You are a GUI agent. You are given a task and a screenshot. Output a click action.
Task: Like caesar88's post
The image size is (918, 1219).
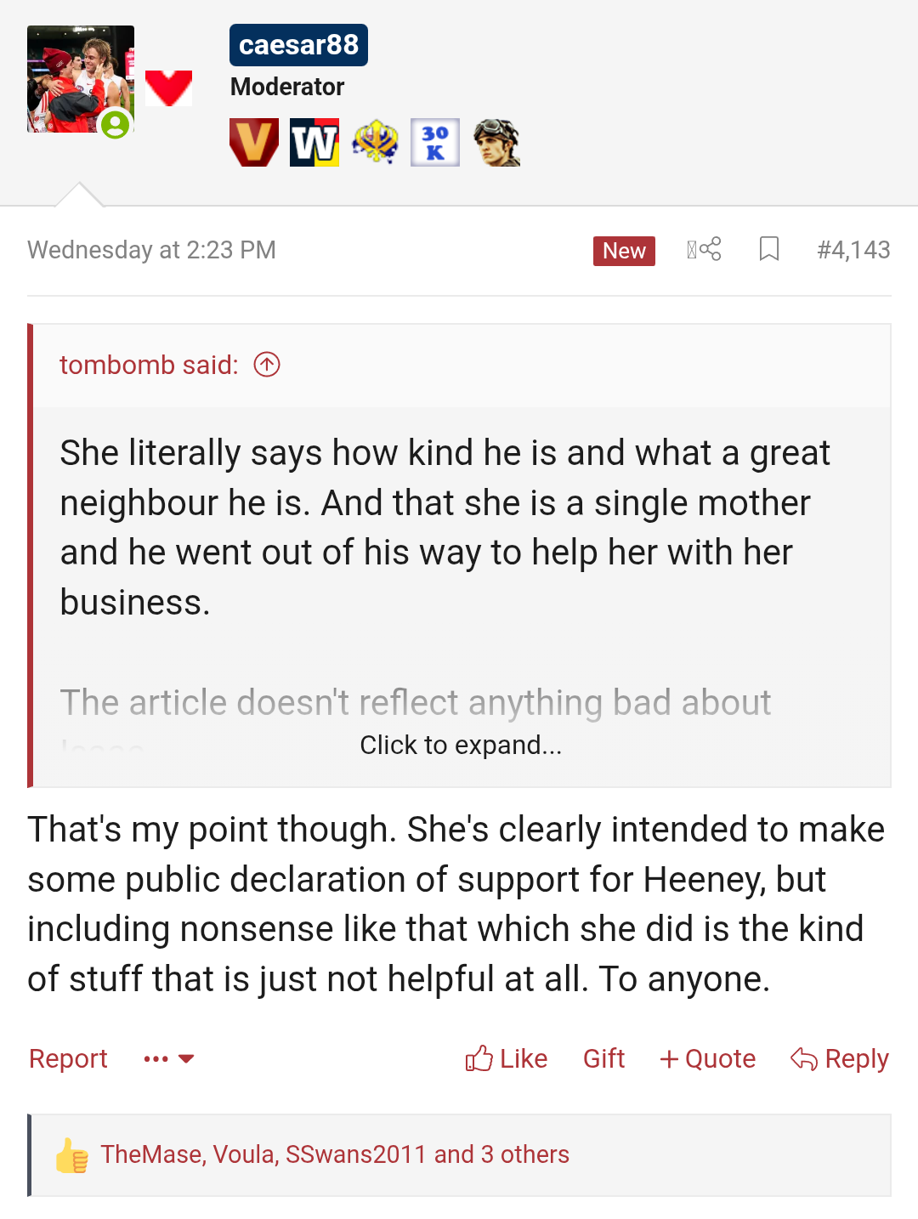(507, 1058)
